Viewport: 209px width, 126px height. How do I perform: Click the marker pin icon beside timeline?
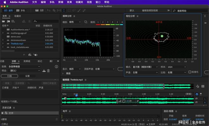click(201, 94)
